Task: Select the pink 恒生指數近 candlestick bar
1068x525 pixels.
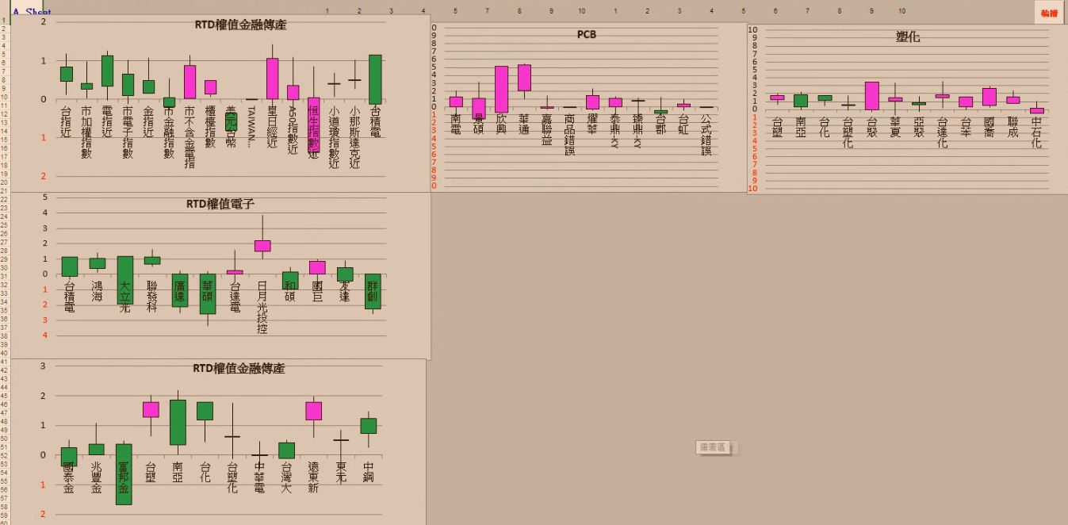Action: pyautogui.click(x=313, y=125)
